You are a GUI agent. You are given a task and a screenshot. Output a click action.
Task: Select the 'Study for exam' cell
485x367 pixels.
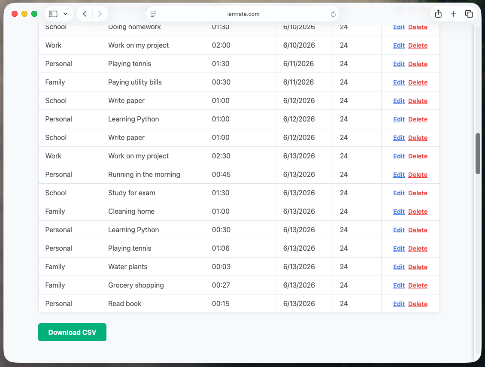[x=153, y=193]
